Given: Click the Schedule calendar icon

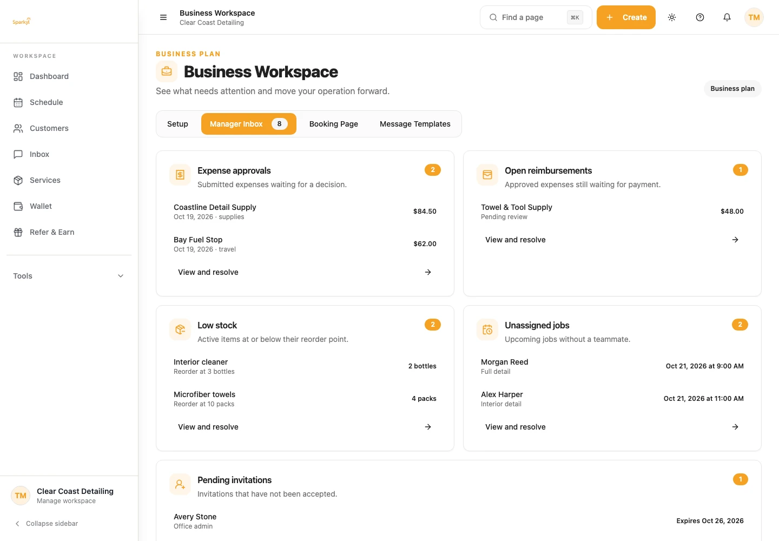Looking at the screenshot, I should [18, 102].
